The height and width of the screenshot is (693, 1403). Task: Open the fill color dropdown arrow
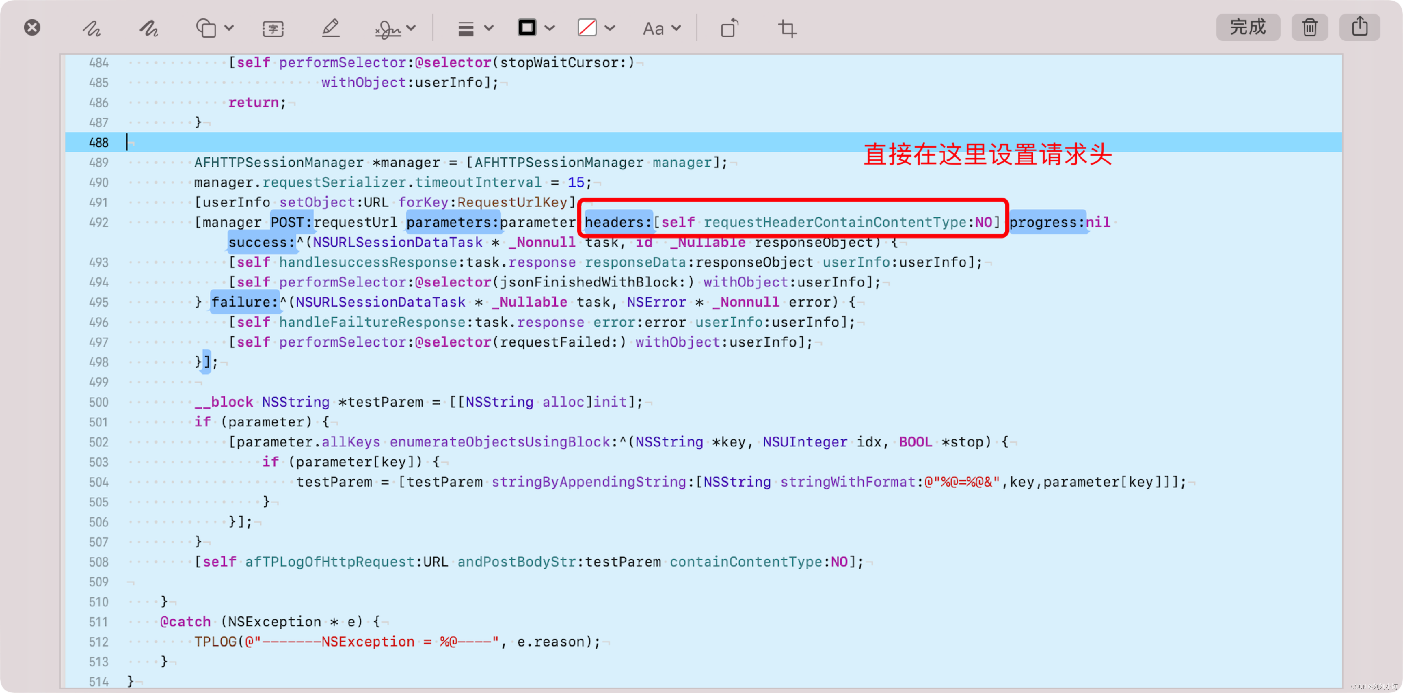610,28
